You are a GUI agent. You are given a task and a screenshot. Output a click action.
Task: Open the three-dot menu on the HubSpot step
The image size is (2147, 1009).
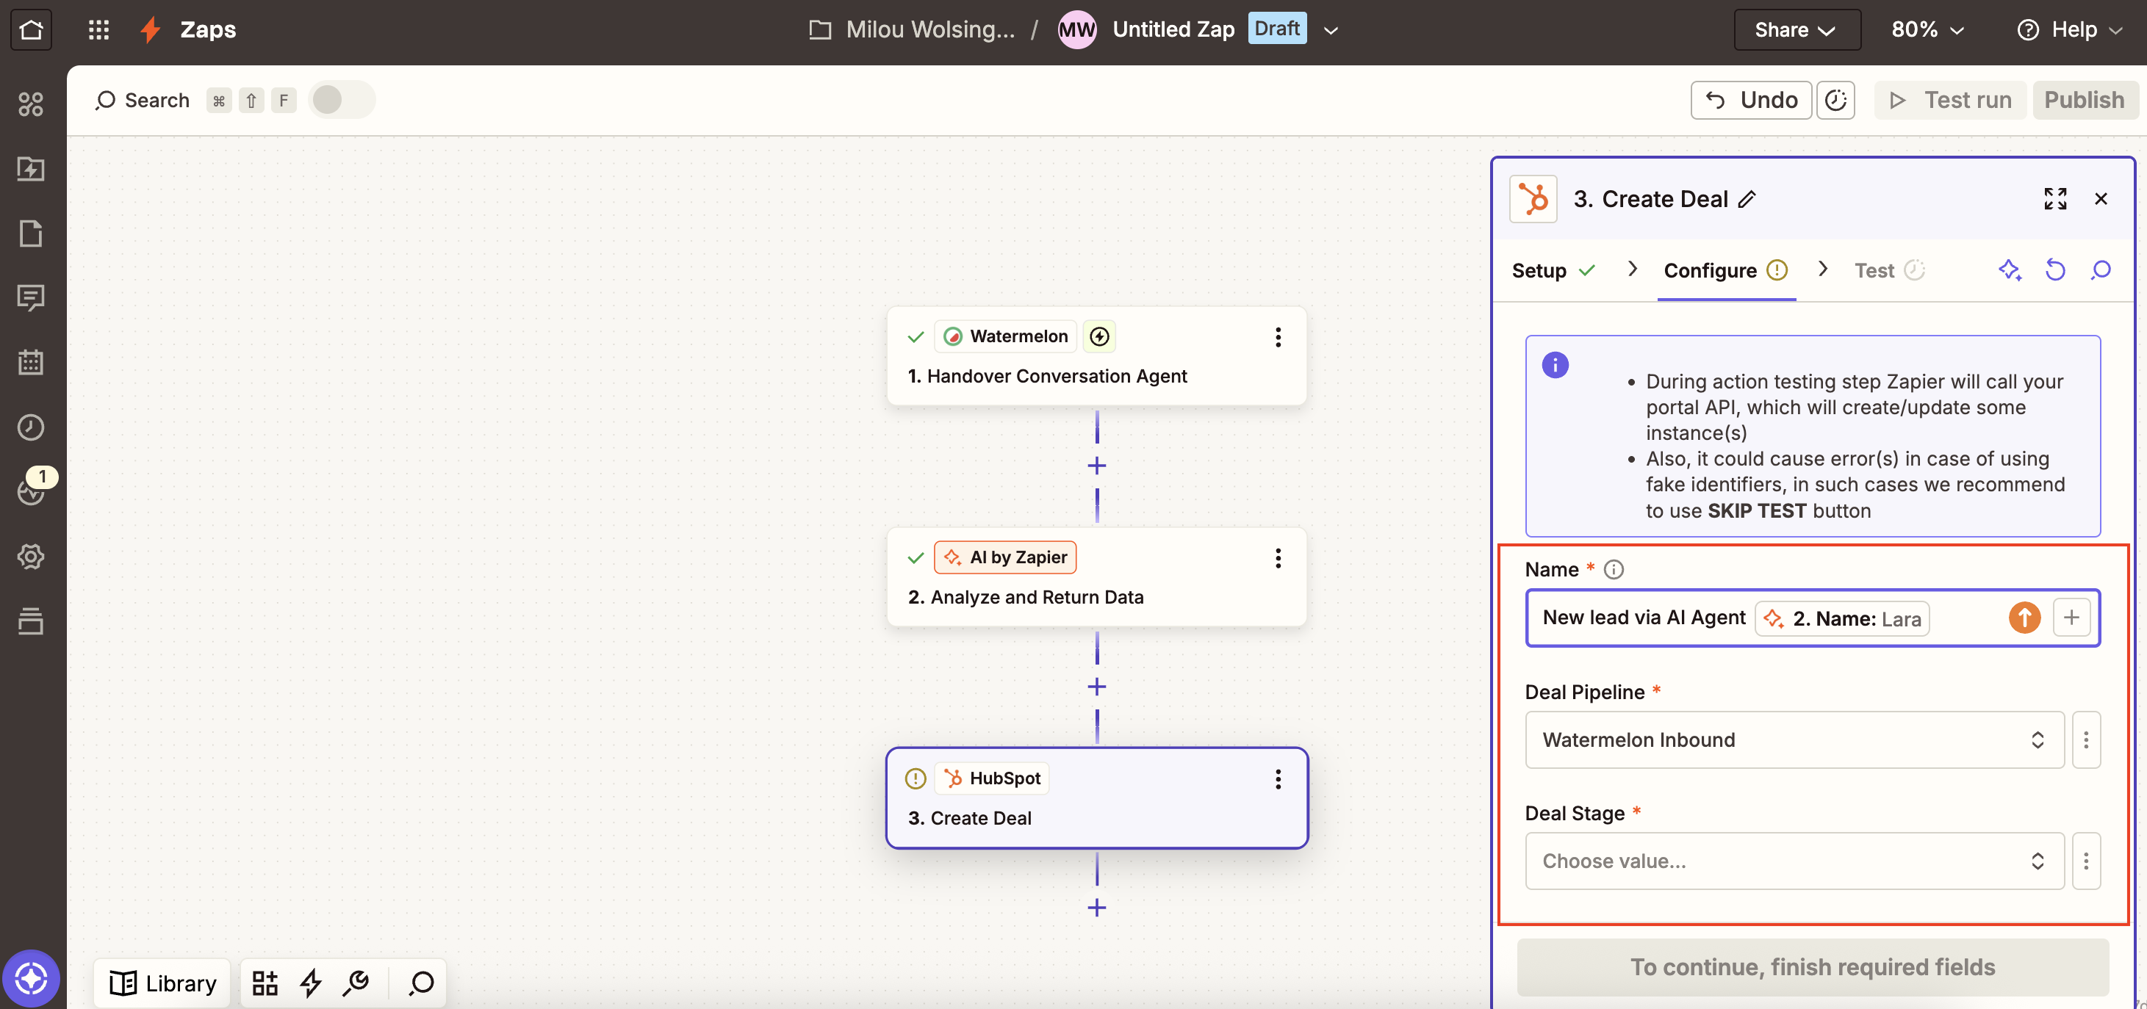point(1278,779)
